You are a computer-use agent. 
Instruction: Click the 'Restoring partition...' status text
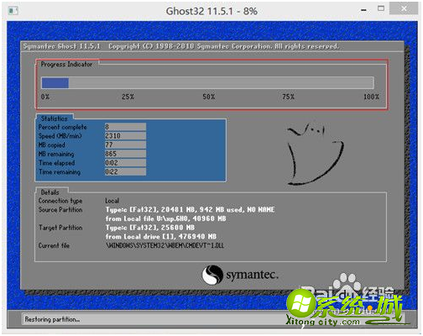(x=52, y=319)
